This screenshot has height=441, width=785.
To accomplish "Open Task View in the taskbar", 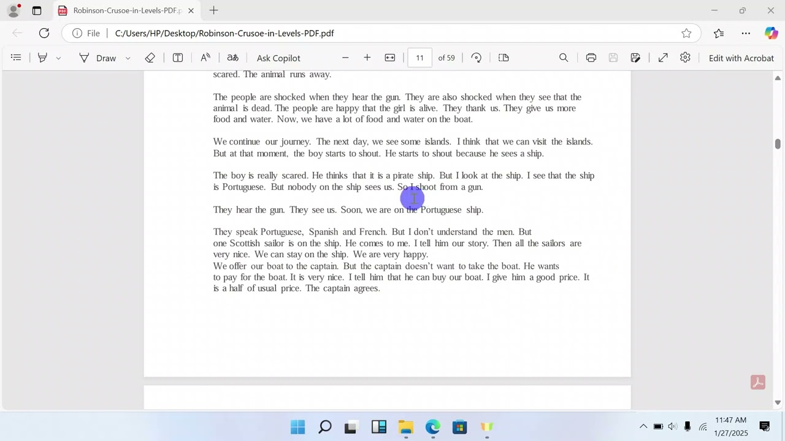I will tap(352, 427).
